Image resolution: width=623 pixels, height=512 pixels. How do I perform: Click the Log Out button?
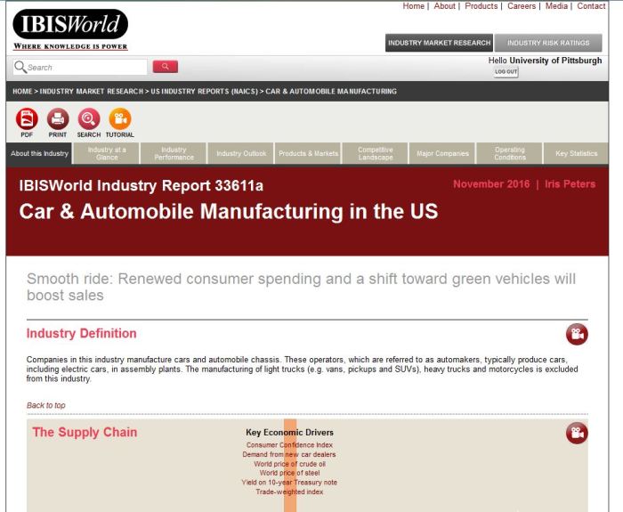[x=506, y=71]
